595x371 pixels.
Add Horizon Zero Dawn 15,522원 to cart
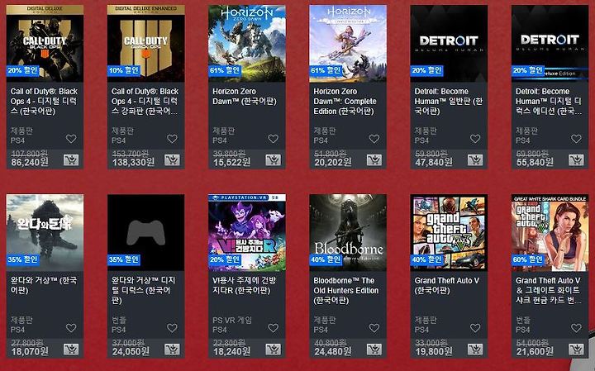tap(274, 160)
